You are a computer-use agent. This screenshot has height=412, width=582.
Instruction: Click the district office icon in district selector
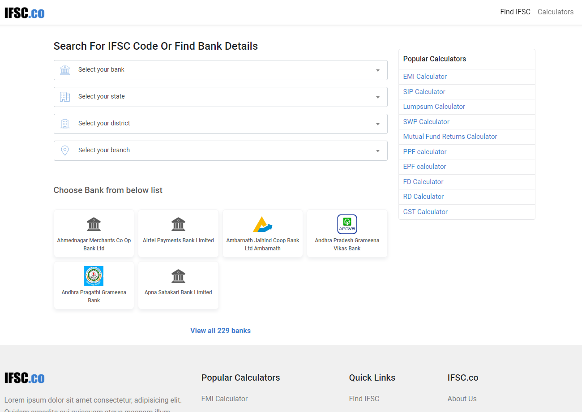pos(65,124)
